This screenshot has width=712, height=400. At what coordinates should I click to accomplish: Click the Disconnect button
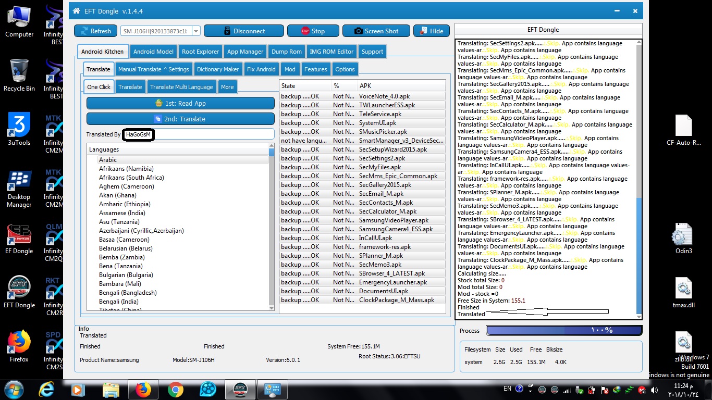[x=243, y=31]
